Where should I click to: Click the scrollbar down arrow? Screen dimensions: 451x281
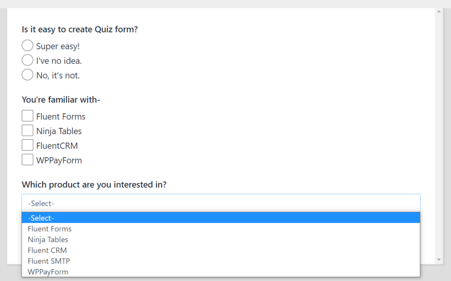438,260
